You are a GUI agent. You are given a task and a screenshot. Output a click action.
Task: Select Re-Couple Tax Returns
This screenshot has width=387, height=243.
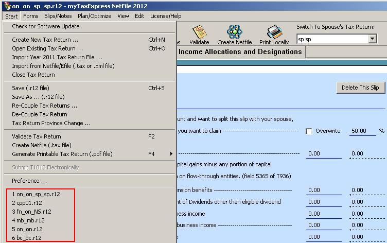pyautogui.click(x=90, y=106)
